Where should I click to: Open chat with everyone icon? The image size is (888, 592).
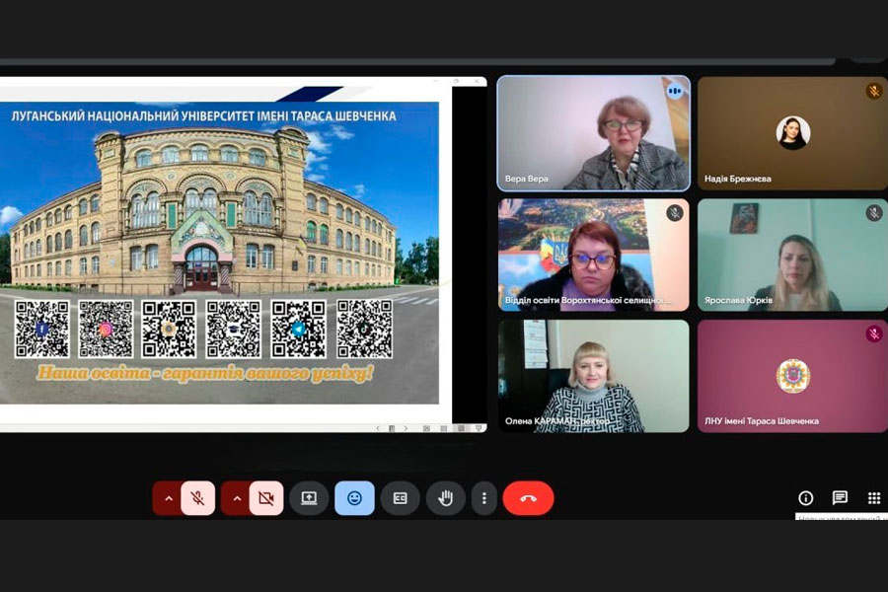point(840,498)
